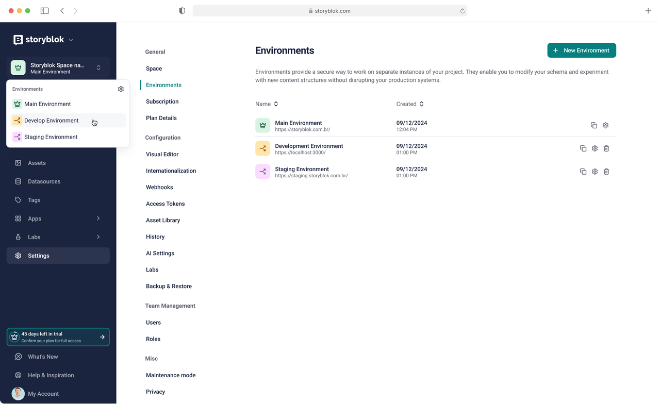Click the My Account avatar
This screenshot has width=660, height=404.
18,394
